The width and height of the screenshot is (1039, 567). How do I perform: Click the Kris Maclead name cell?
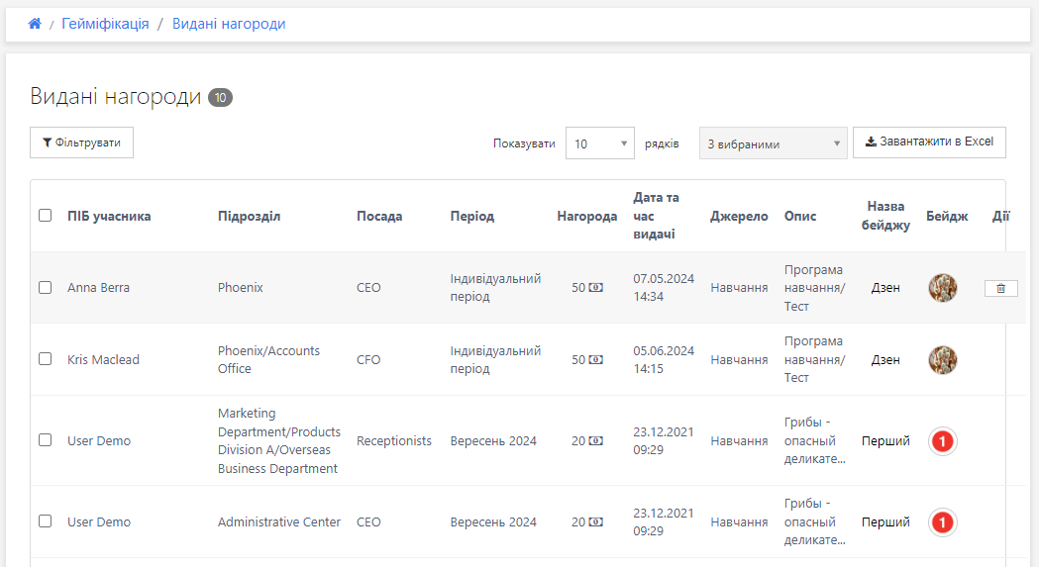pyautogui.click(x=103, y=359)
